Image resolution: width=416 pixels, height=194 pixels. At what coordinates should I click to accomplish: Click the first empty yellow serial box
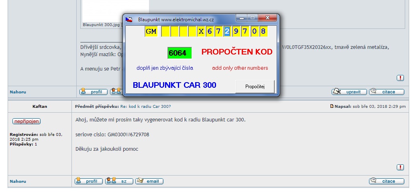(165, 32)
